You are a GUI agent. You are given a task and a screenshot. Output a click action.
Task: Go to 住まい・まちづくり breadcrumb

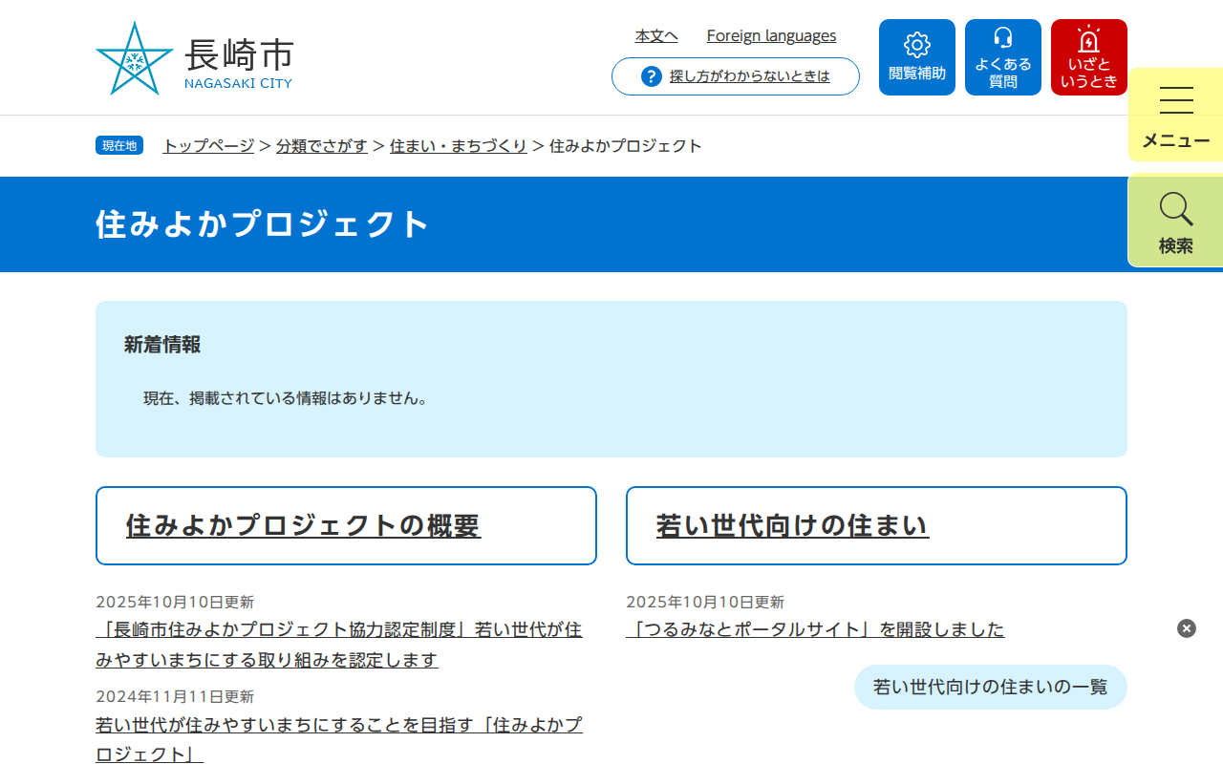(x=459, y=145)
